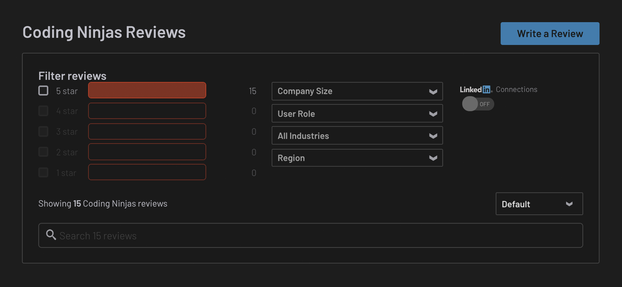Viewport: 622px width, 287px height.
Task: Open the User Role dropdown
Action: (x=357, y=114)
